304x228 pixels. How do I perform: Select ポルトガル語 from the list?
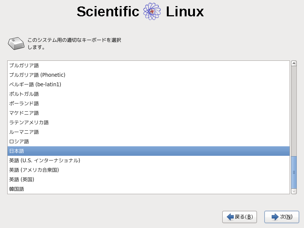24,94
